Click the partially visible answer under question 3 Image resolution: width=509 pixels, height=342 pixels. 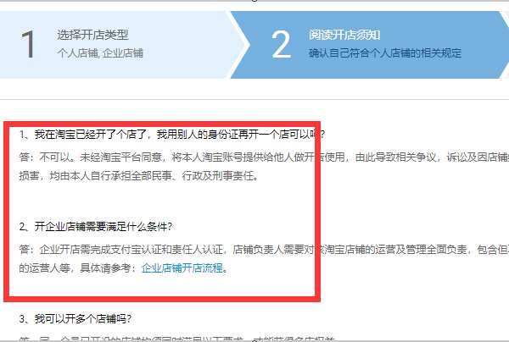[x=177, y=339]
